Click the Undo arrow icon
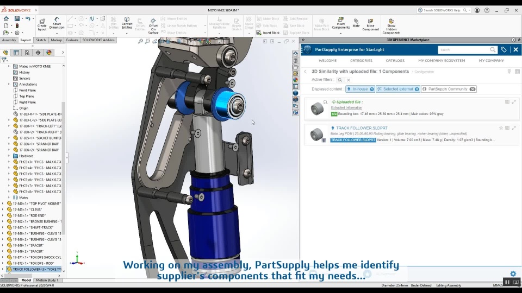522x293 pixels. tap(28, 18)
